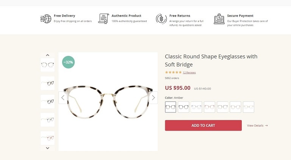Screen dimensions: 291x160
Task: Select the fifth eyeglasses thumbnail
Action: pyautogui.click(x=47, y=138)
